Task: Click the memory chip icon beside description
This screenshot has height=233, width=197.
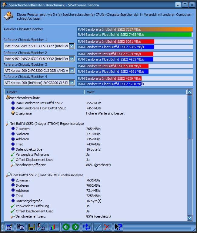Action: coord(8,16)
